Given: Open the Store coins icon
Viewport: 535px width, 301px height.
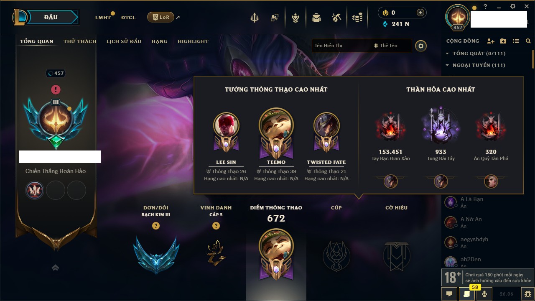Looking at the screenshot, I should [x=357, y=18].
